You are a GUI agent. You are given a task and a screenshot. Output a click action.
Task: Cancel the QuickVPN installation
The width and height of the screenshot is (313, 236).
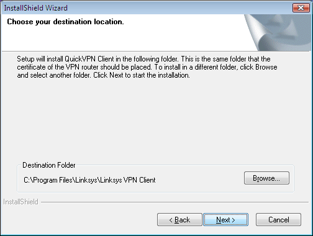[x=278, y=219]
